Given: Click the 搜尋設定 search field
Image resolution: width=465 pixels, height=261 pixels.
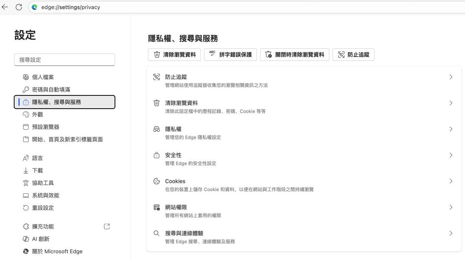Looking at the screenshot, I should click(65, 59).
